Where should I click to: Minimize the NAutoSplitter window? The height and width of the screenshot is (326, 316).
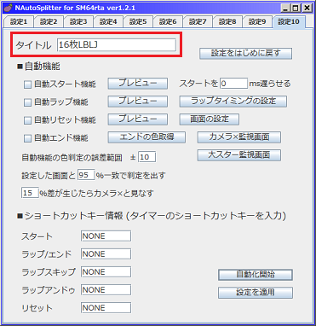[285, 8]
